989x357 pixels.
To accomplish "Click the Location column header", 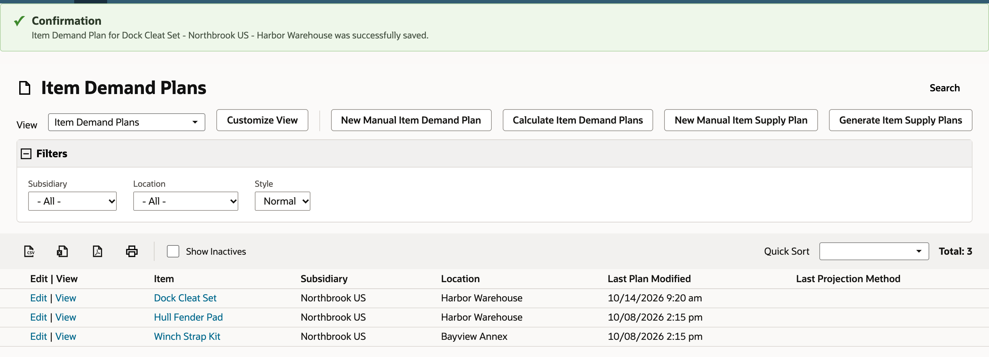I will (x=460, y=279).
